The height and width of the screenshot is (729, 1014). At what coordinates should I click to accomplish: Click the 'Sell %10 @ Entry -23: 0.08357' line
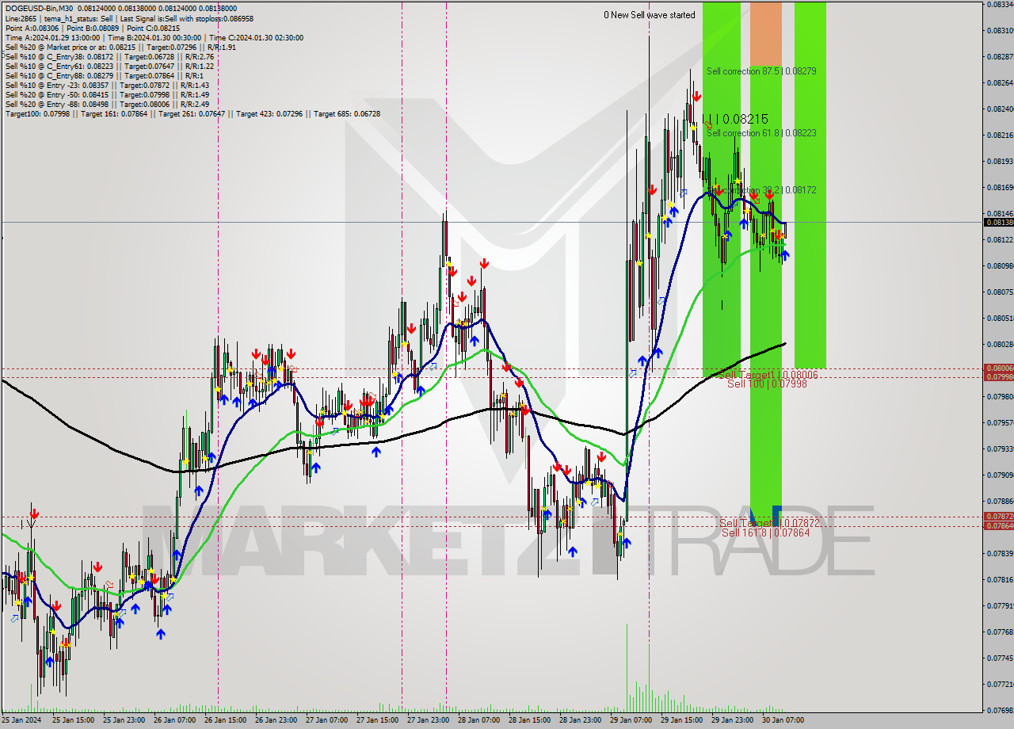[x=107, y=85]
